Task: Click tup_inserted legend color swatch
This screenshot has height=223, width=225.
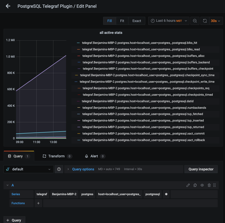Action: 79,121
